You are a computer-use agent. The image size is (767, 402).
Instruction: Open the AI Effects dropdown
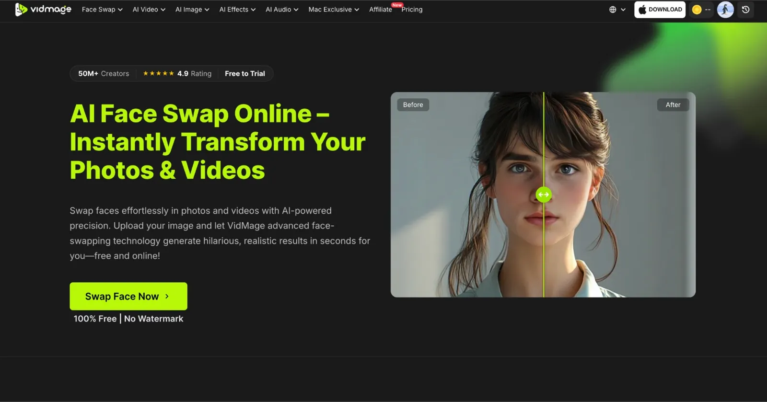[237, 10]
